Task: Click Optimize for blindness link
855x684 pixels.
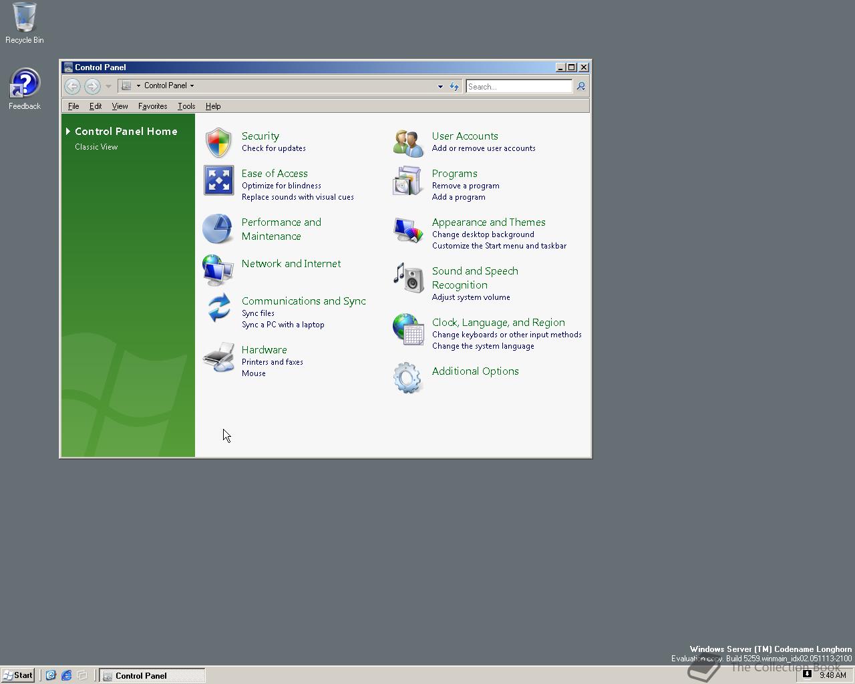Action: click(x=281, y=186)
